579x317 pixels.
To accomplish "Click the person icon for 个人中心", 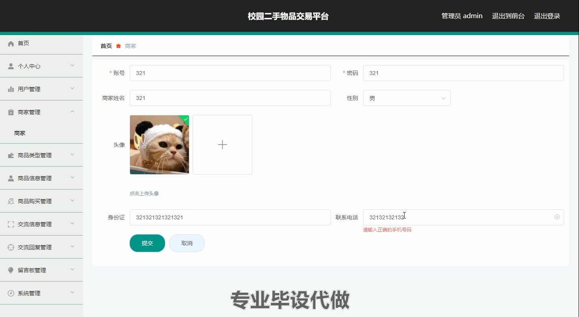I will (11, 67).
